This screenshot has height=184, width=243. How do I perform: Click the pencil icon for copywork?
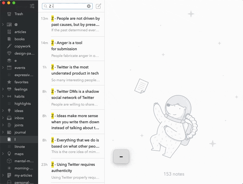pyautogui.click(x=9, y=46)
